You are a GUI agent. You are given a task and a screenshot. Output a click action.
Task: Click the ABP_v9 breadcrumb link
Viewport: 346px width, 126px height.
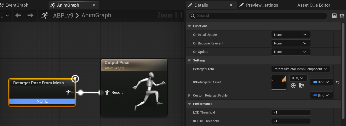(x=63, y=15)
